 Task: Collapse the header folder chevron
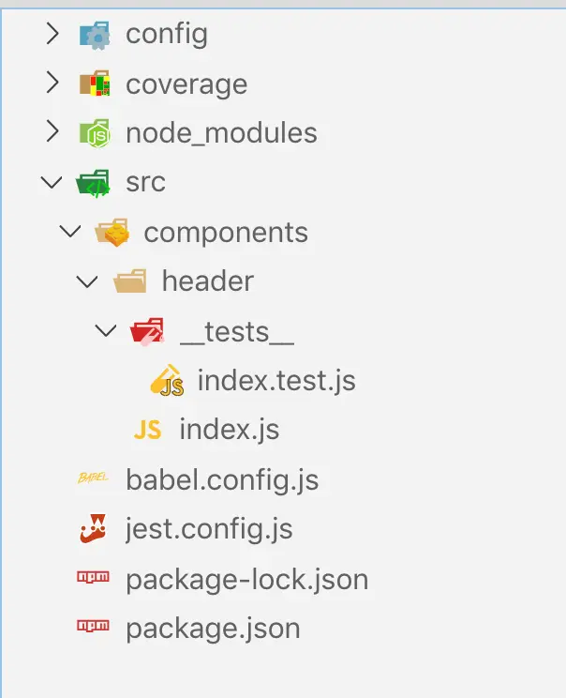tap(88, 281)
